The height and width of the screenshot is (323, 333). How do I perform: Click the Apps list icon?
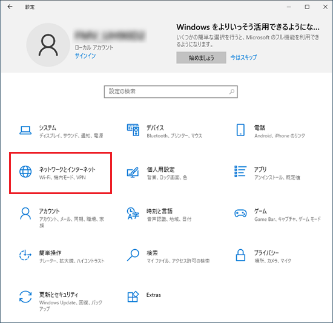click(240, 171)
